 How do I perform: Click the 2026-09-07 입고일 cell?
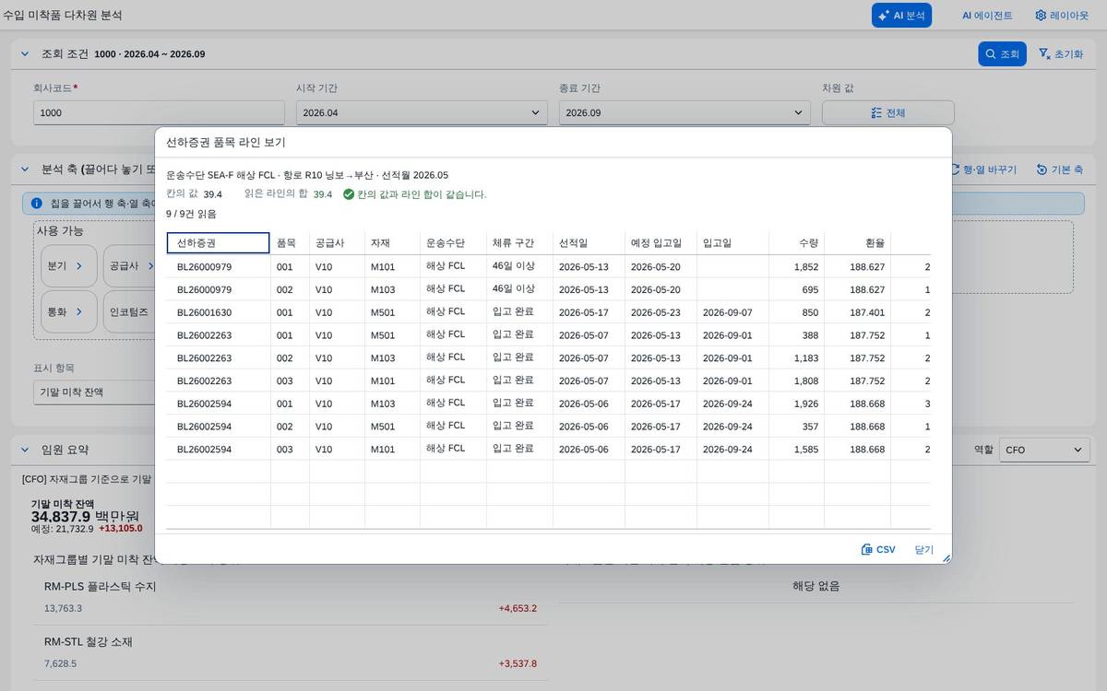click(x=733, y=312)
